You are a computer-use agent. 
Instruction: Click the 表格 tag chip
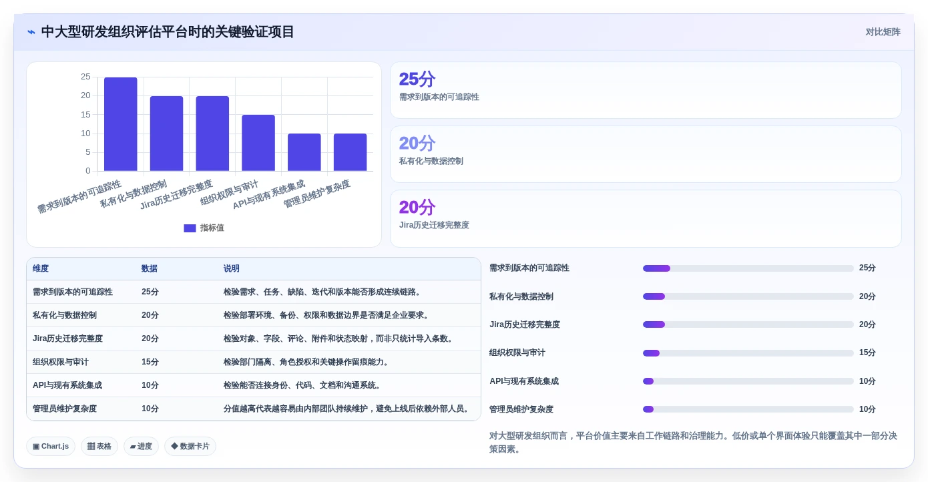[99, 447]
